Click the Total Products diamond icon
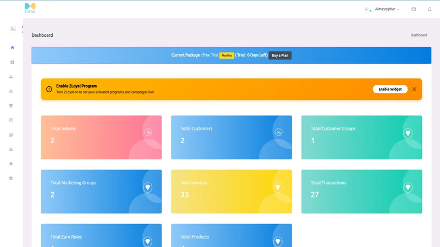The image size is (440, 247). pos(278,241)
